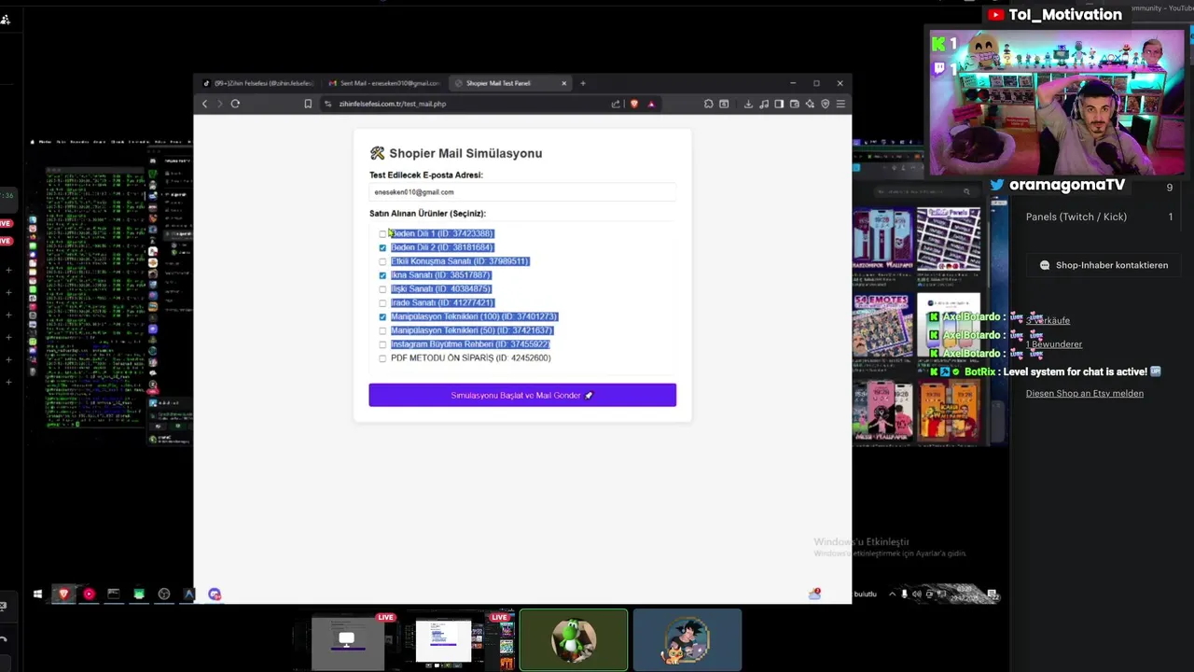The height and width of the screenshot is (672, 1194).
Task: Click the red record icon in taskbar
Action: 89,594
